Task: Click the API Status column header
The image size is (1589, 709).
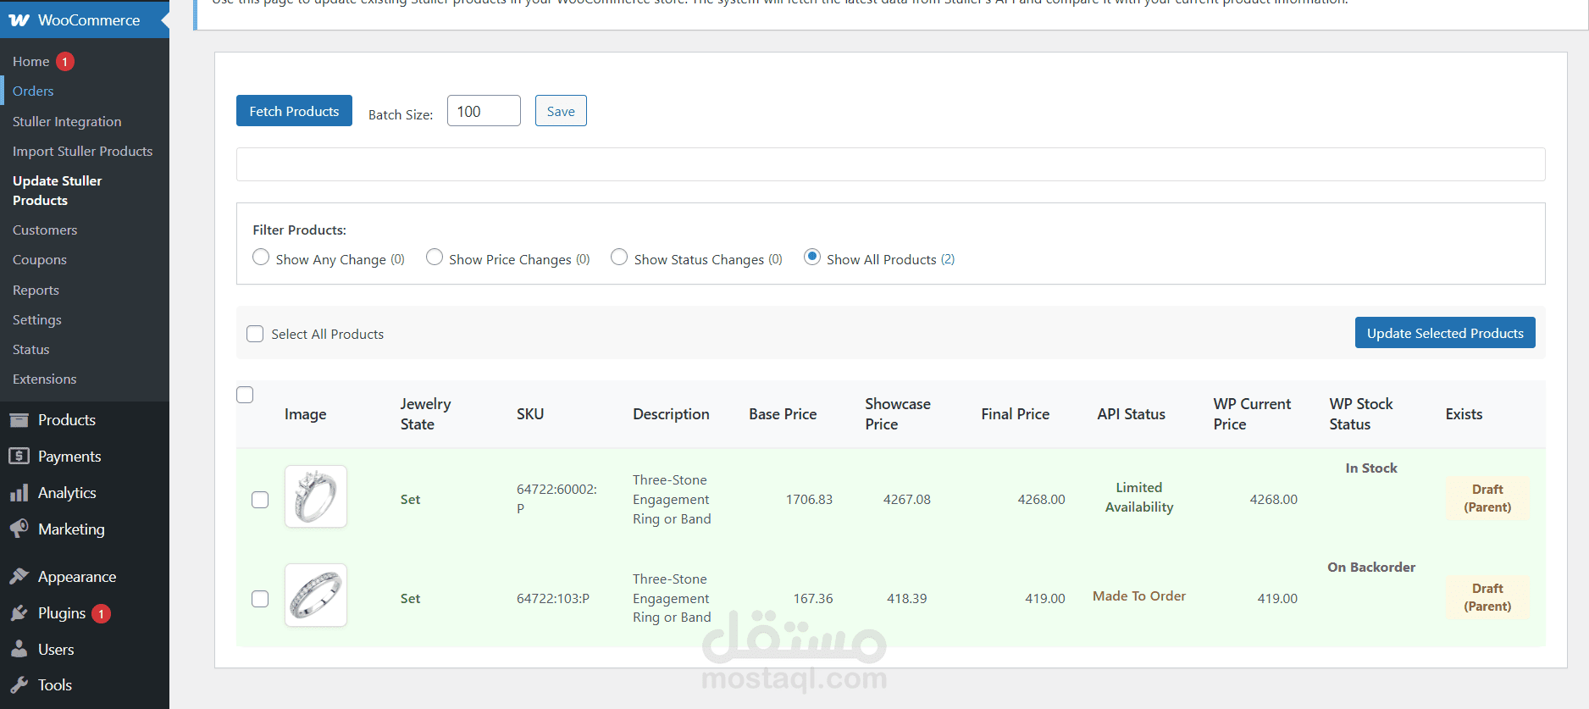Action: pyautogui.click(x=1132, y=414)
